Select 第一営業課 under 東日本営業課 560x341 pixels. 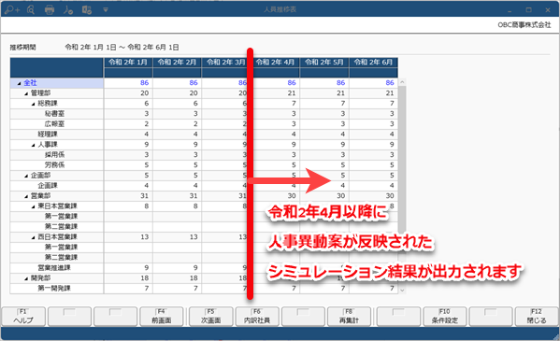tap(61, 217)
